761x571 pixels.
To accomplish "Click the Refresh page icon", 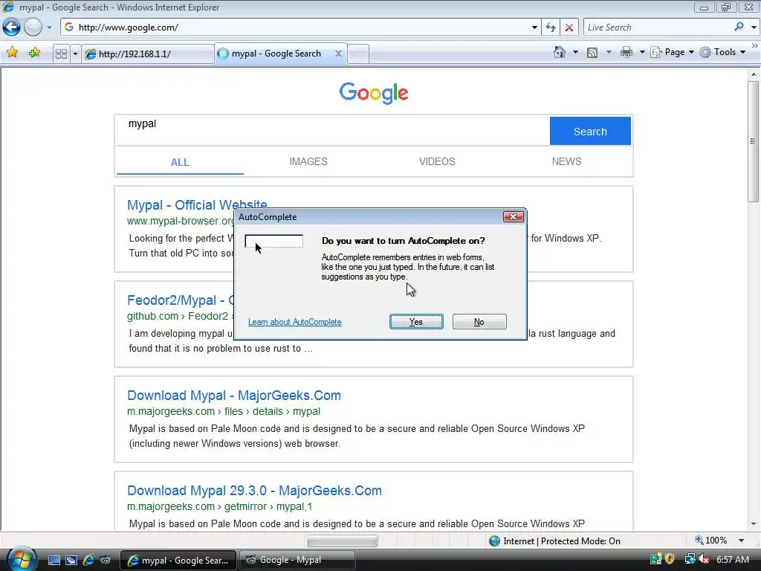I will (x=551, y=28).
